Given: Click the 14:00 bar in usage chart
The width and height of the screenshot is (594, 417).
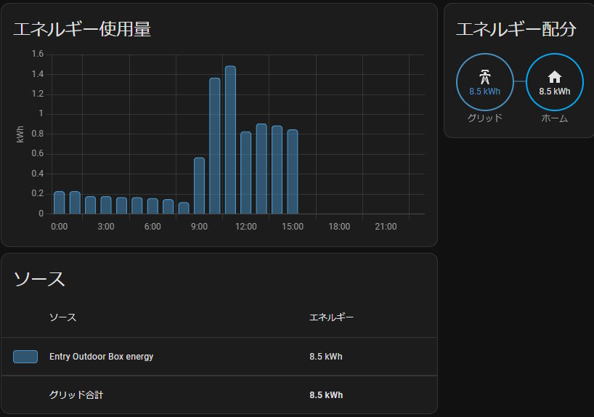Looking at the screenshot, I should tap(277, 170).
